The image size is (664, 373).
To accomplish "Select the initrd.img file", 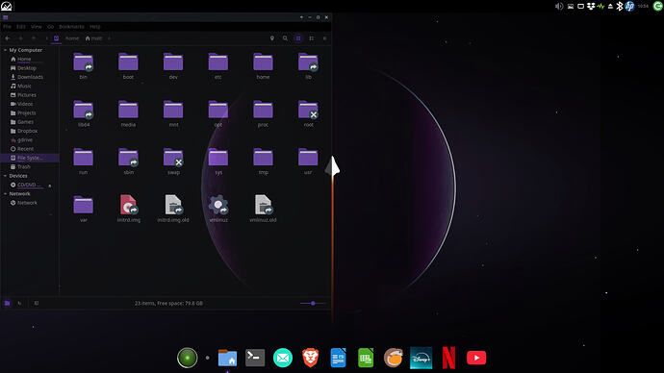I will (128, 205).
